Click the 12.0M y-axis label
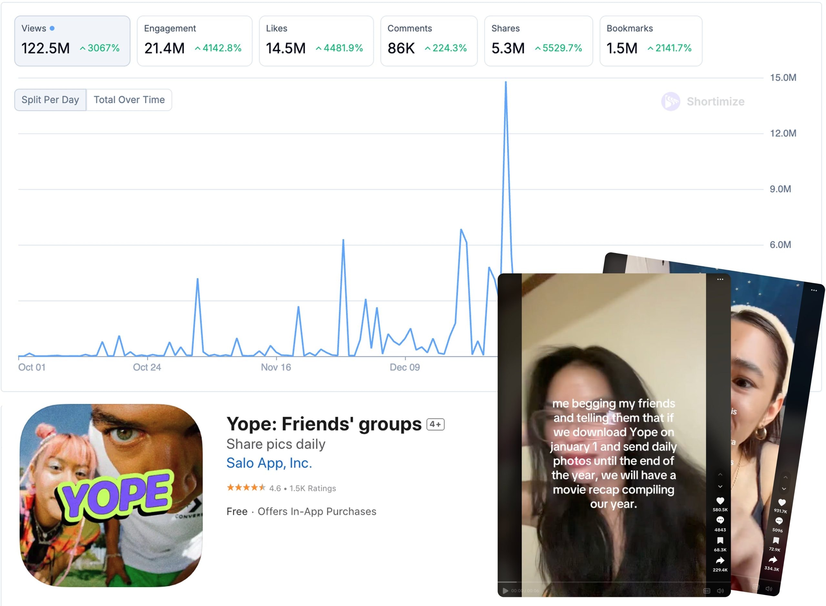 (x=783, y=133)
